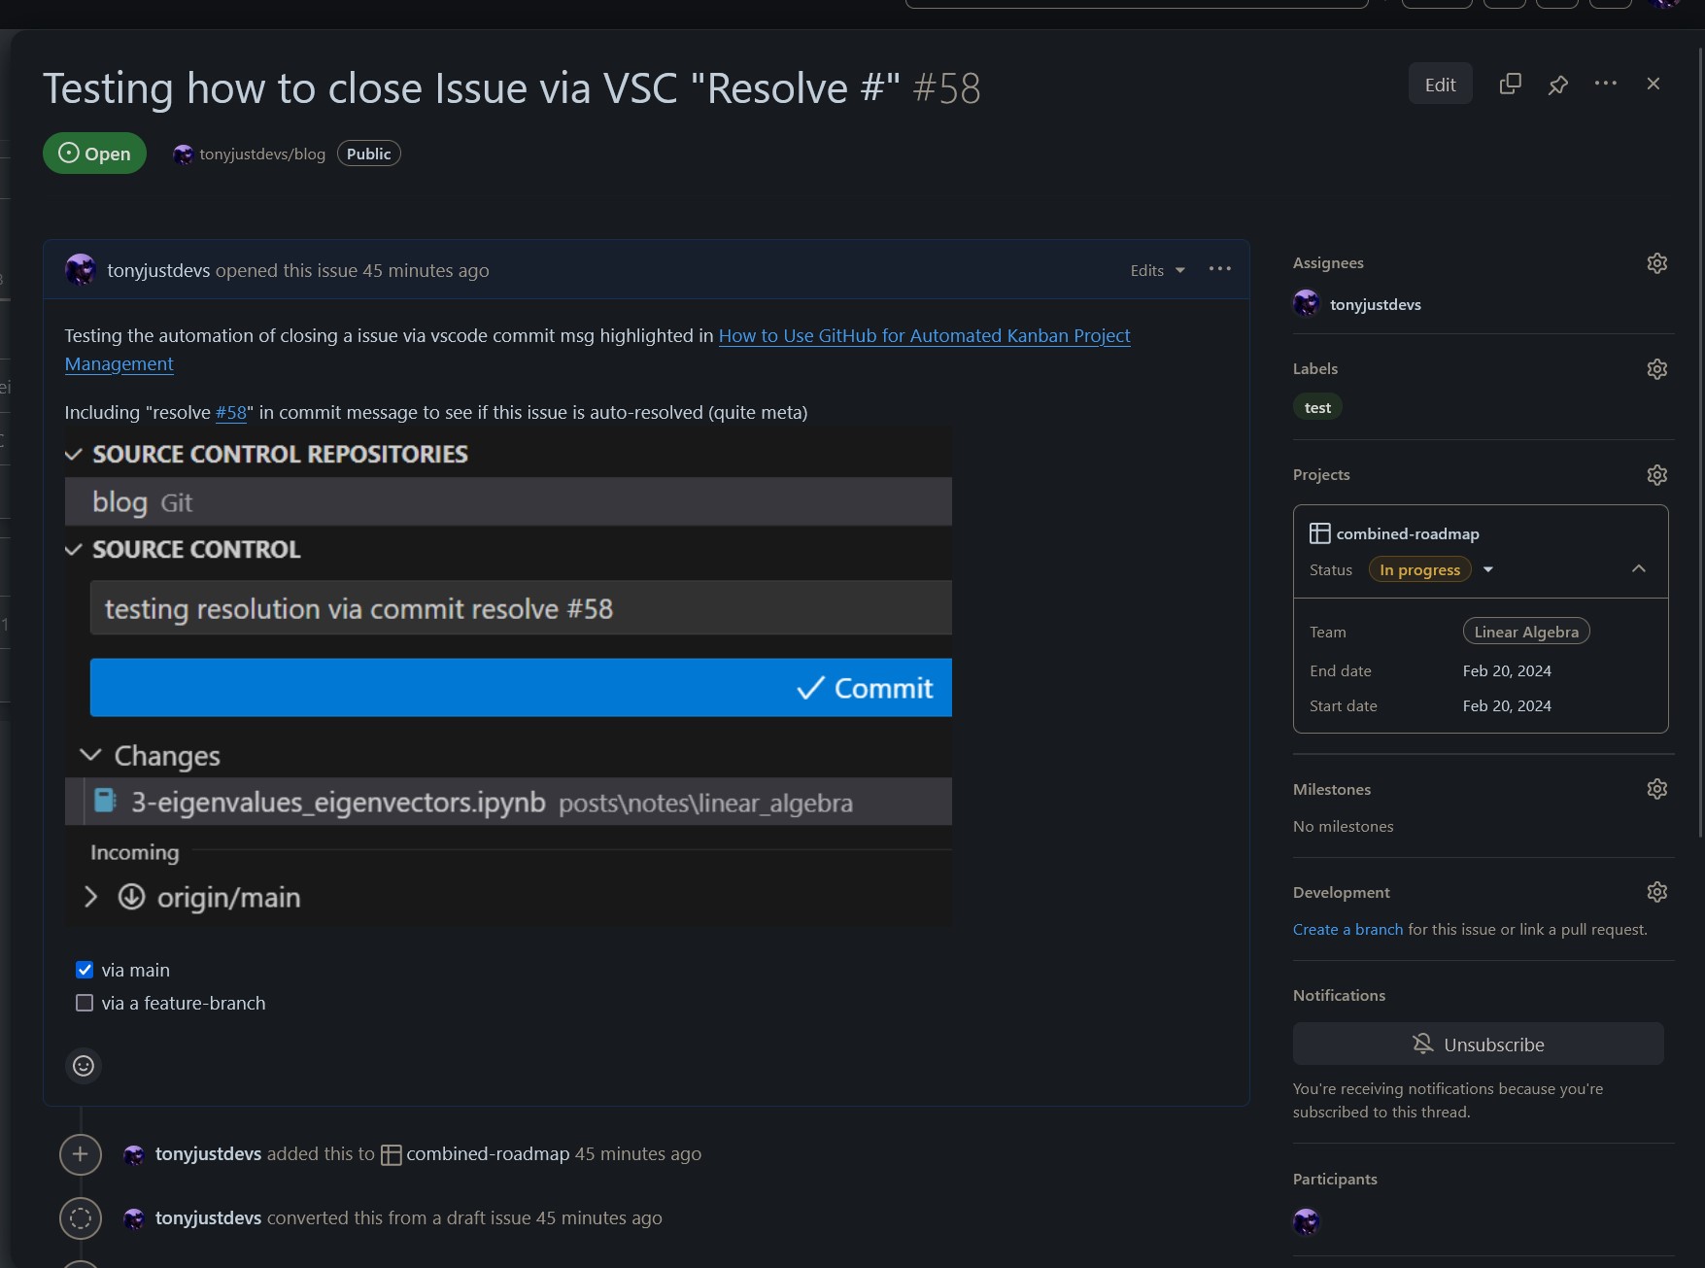
Task: Check the 'via a feature-branch' checkbox
Action: (85, 1003)
